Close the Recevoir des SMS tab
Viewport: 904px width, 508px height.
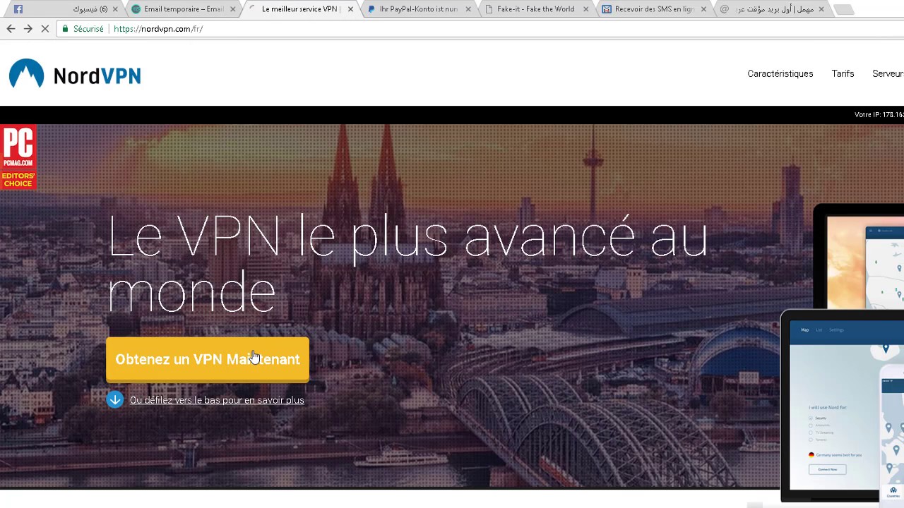pyautogui.click(x=703, y=9)
